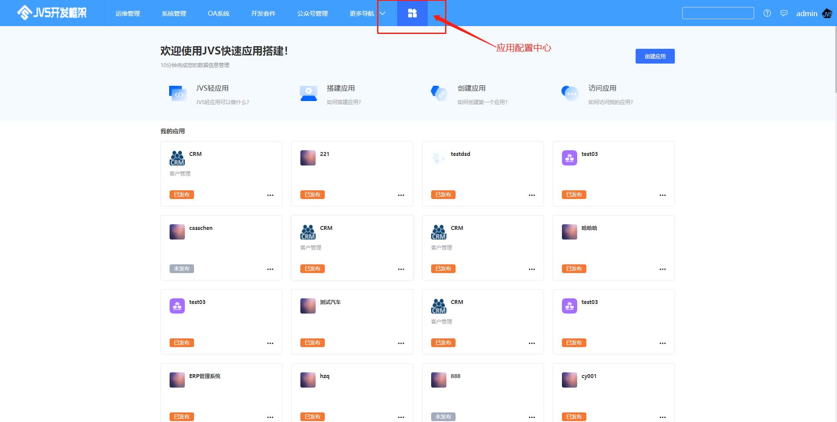Click the 测试汽车 app name

point(330,302)
